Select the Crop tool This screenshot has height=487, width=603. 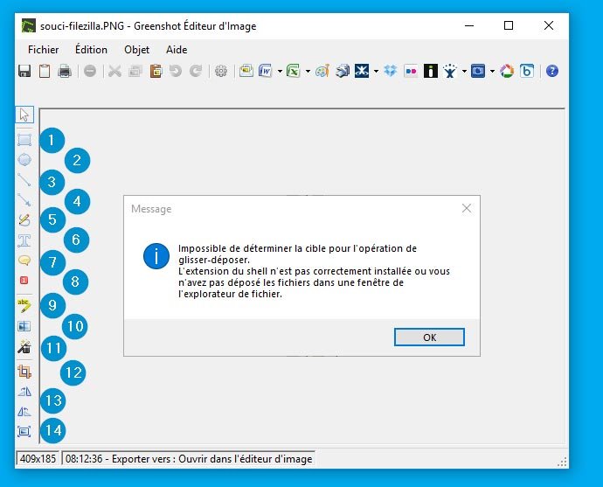[x=24, y=372]
